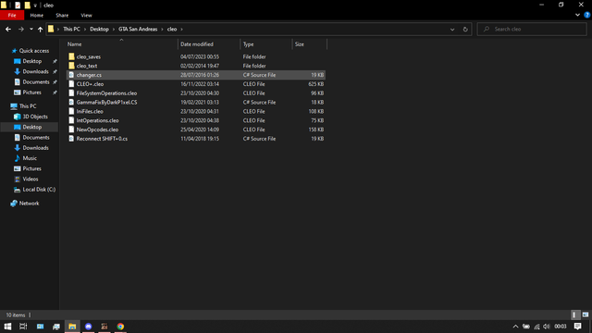Show hidden system tray icons

(x=515, y=327)
